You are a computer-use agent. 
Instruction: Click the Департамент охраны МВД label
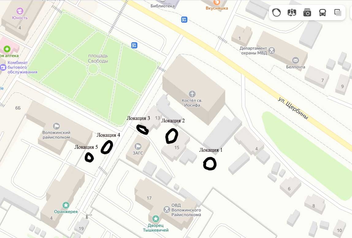point(253,51)
